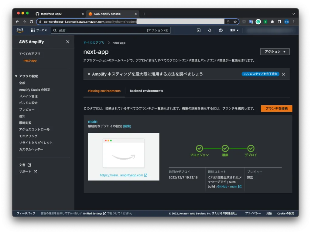Click the notifications bell icon
This screenshot has height=233, width=311.
pyautogui.click(x=210, y=30)
